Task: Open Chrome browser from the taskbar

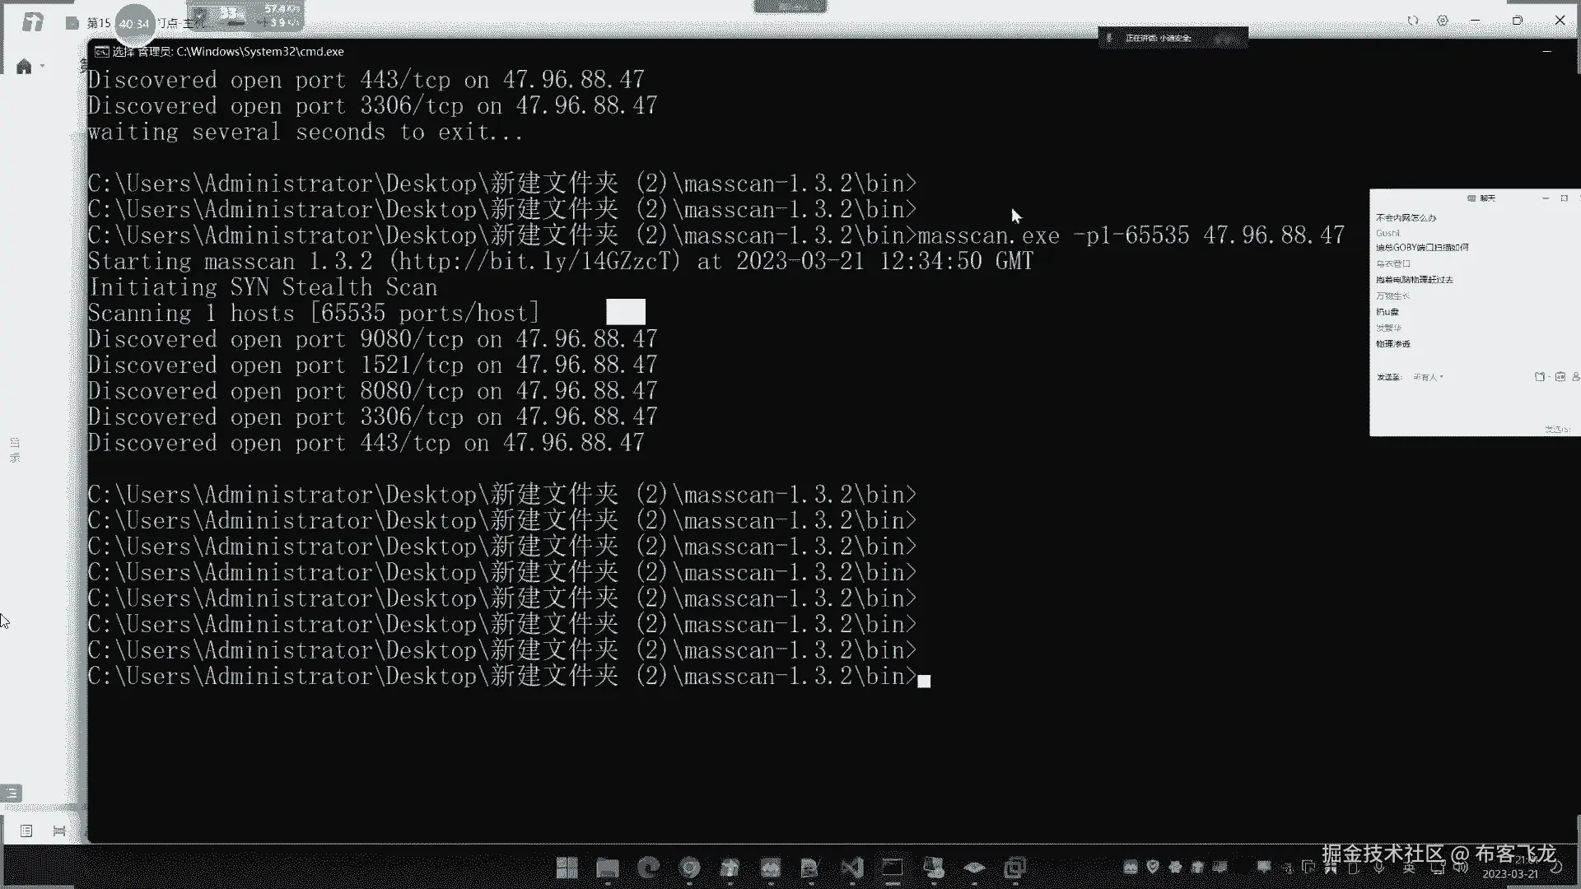Action: [690, 868]
